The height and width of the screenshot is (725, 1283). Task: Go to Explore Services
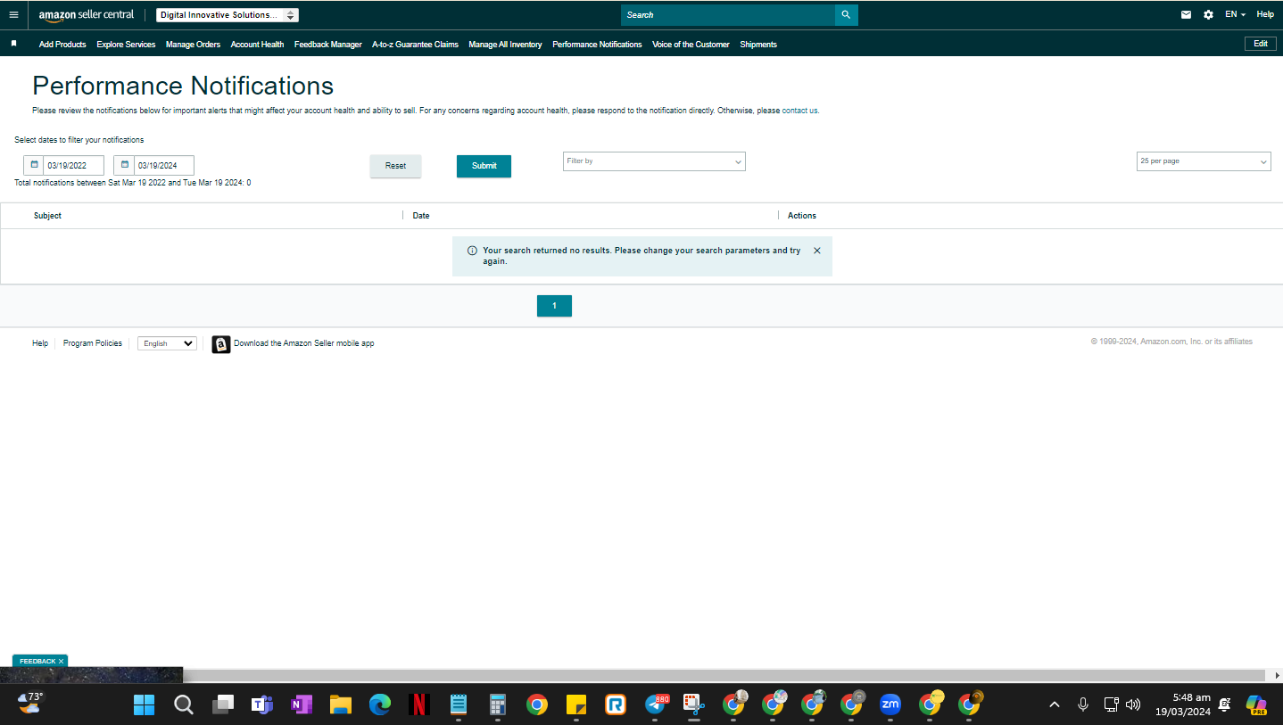click(126, 45)
